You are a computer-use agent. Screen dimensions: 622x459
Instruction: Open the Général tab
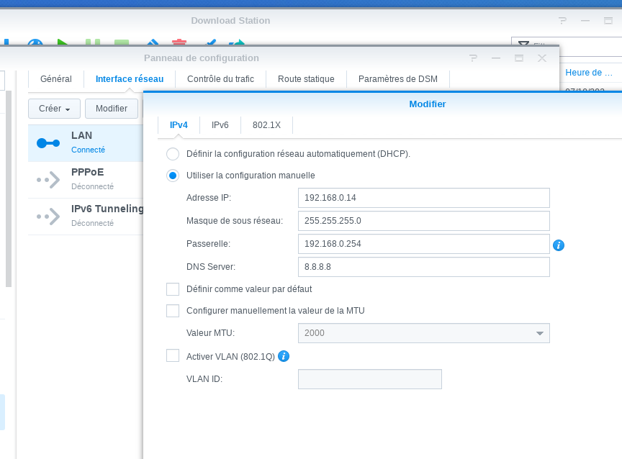click(x=56, y=79)
